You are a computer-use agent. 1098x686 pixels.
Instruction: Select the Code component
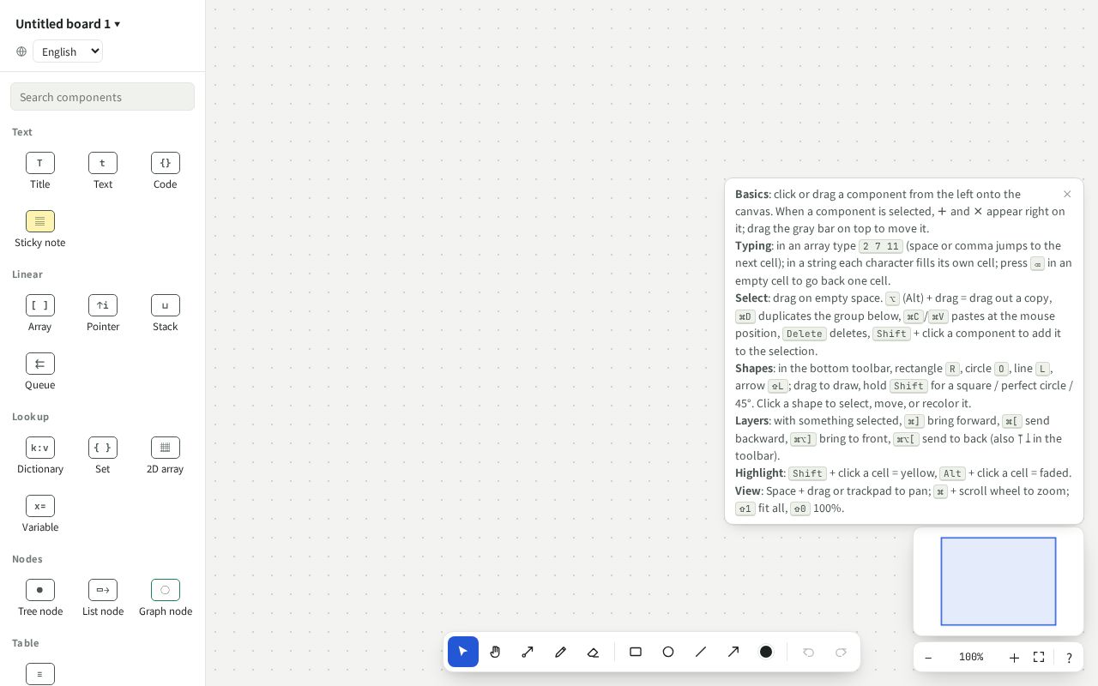[x=166, y=171]
